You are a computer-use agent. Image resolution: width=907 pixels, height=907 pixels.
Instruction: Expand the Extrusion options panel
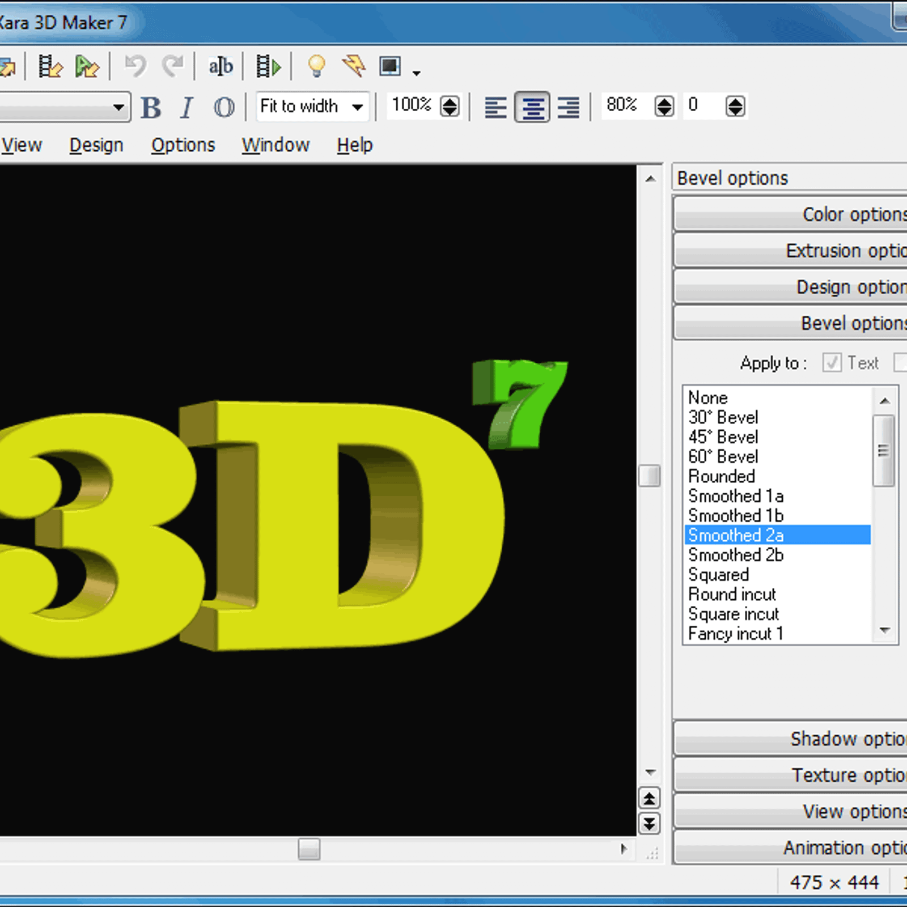[791, 250]
